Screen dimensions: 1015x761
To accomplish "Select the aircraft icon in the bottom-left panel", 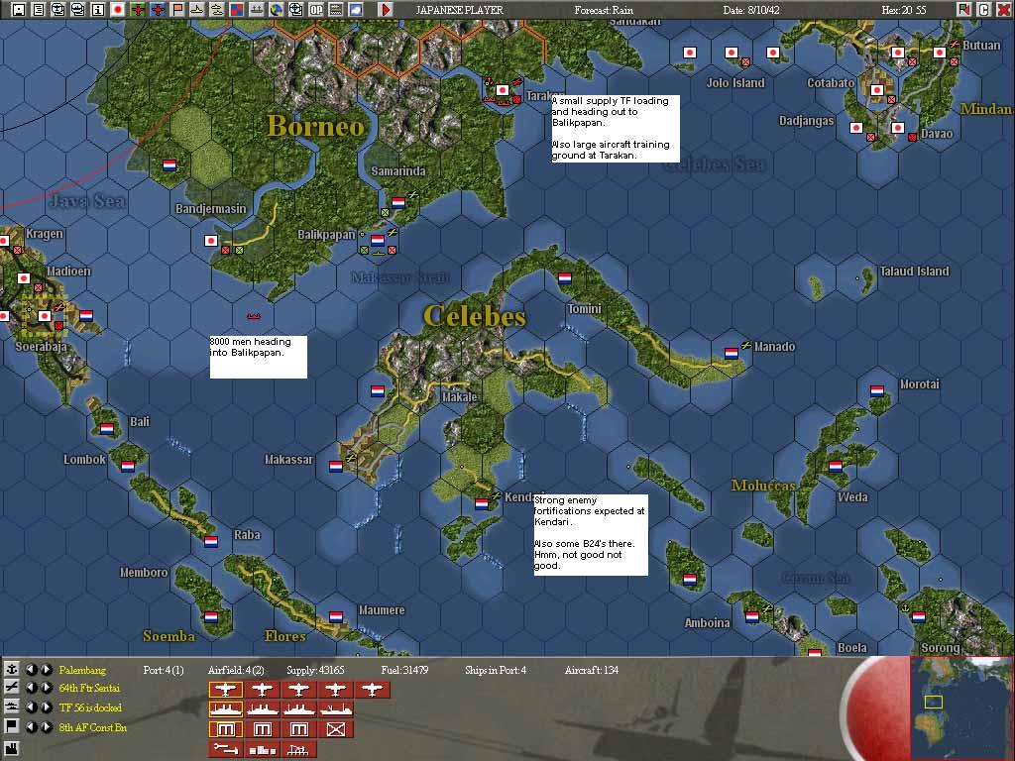I will point(11,688).
